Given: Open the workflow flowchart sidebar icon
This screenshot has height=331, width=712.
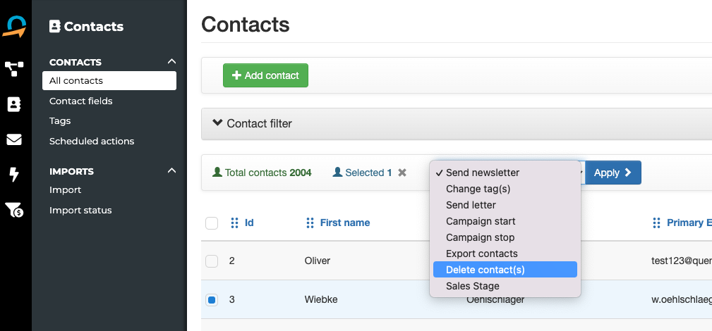Looking at the screenshot, I should click(14, 68).
